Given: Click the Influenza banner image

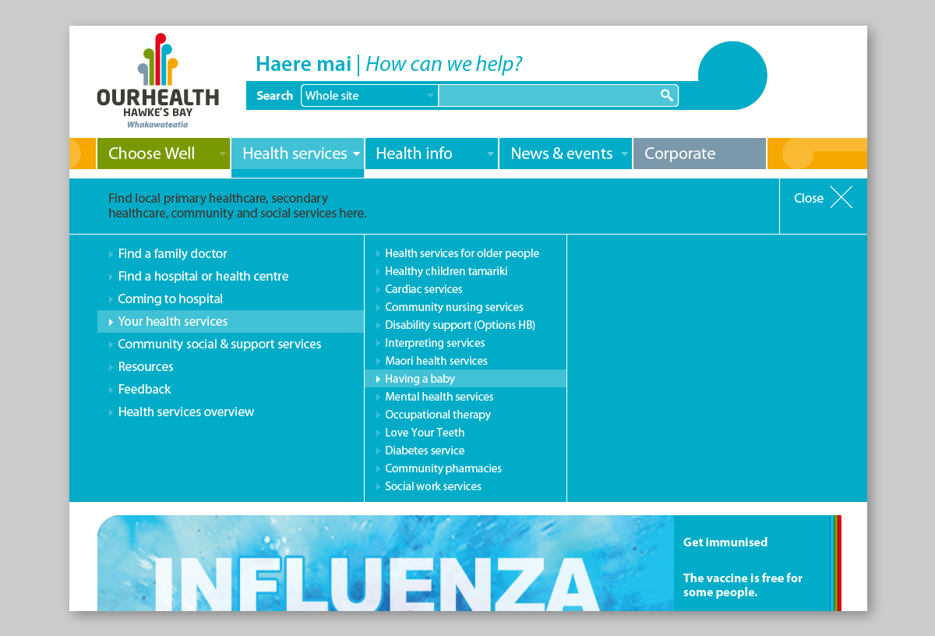Looking at the screenshot, I should click(386, 563).
